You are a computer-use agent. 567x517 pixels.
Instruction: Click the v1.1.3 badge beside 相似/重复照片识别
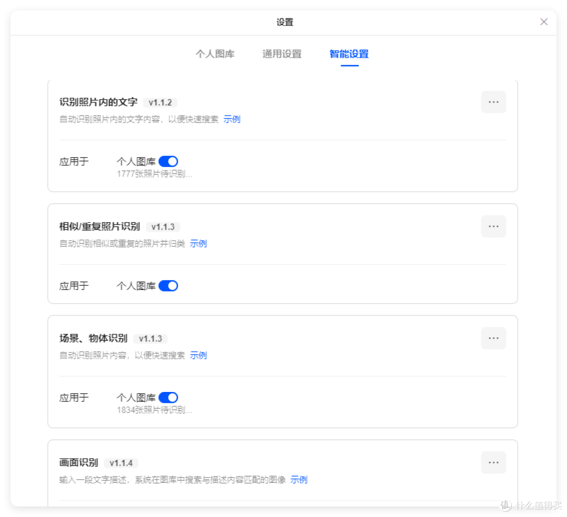pos(163,227)
